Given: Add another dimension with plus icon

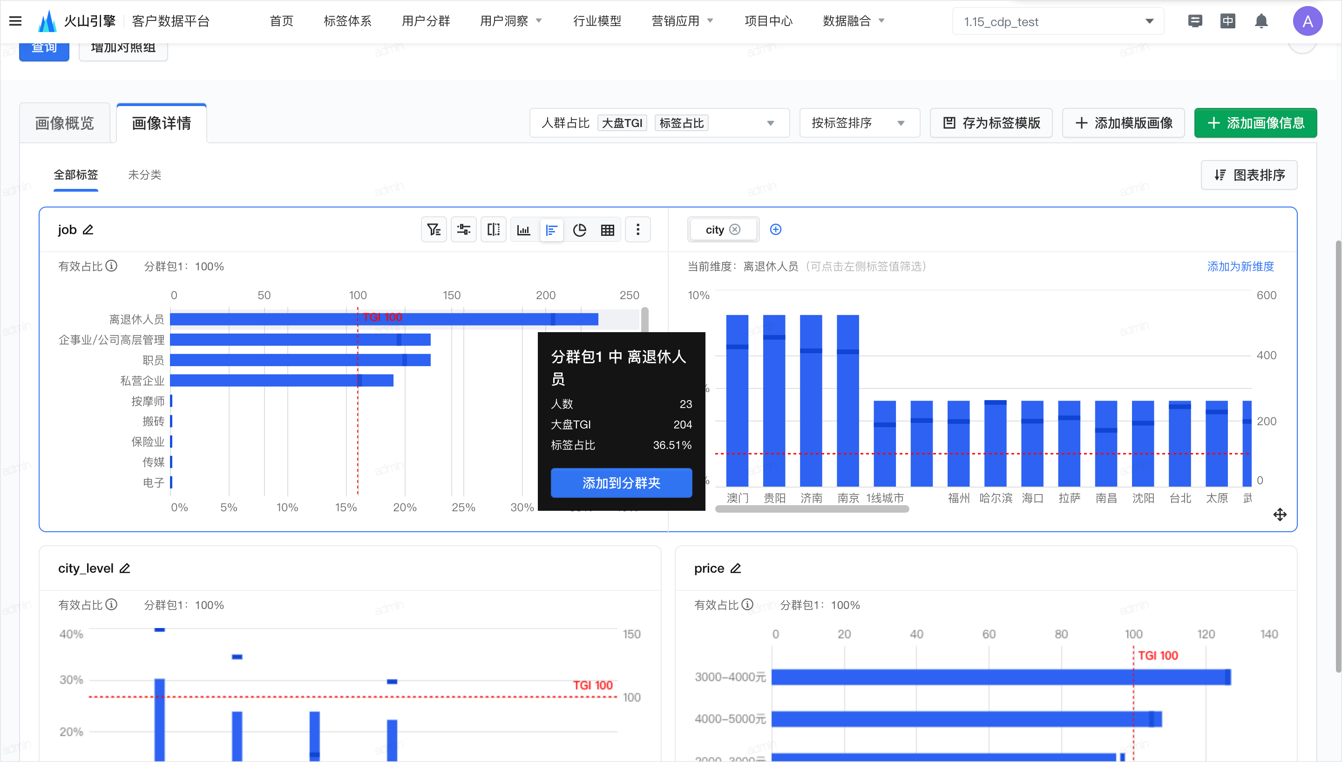Looking at the screenshot, I should click(x=776, y=230).
